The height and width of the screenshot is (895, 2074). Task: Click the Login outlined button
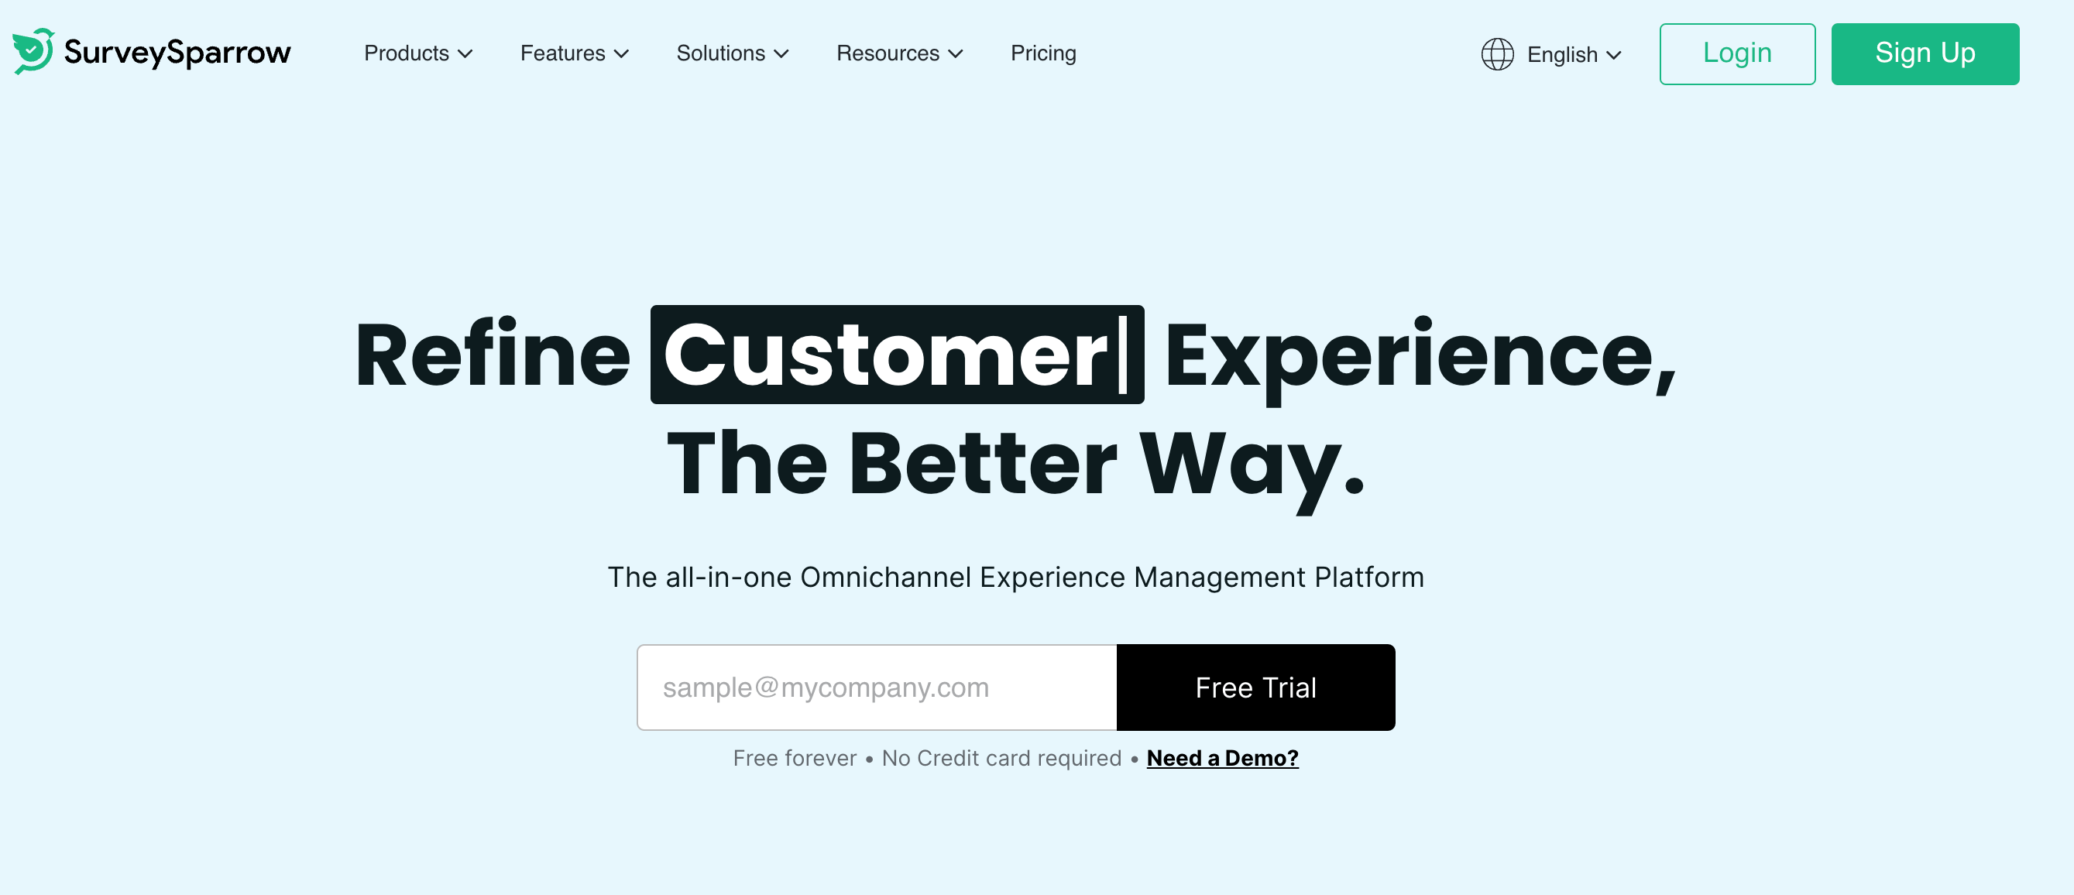(1736, 54)
